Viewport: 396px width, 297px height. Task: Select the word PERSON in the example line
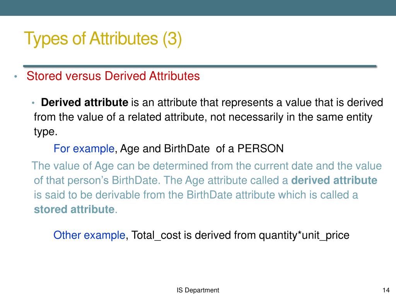[x=261, y=148]
